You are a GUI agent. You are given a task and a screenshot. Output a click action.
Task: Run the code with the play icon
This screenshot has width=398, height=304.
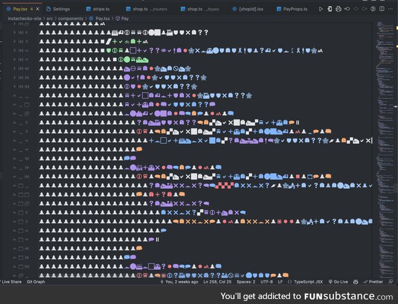(321, 9)
